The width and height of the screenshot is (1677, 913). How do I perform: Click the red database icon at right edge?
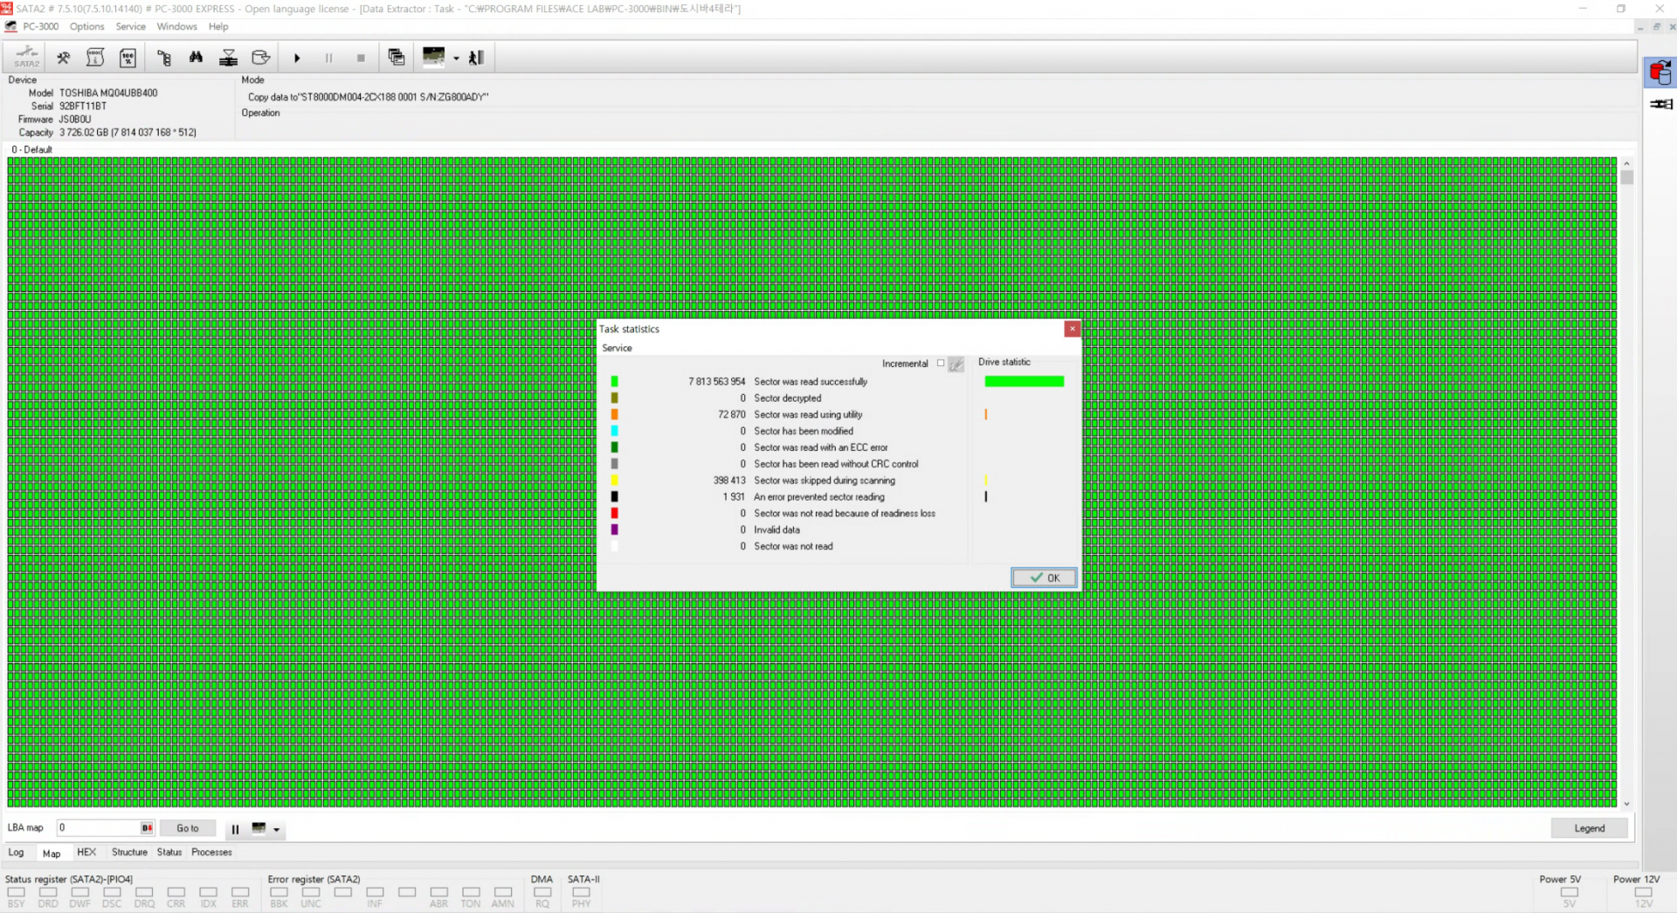click(1660, 73)
